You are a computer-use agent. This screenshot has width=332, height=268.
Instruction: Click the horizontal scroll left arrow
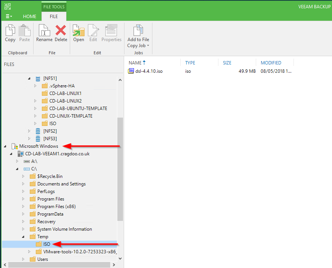tap(5, 265)
